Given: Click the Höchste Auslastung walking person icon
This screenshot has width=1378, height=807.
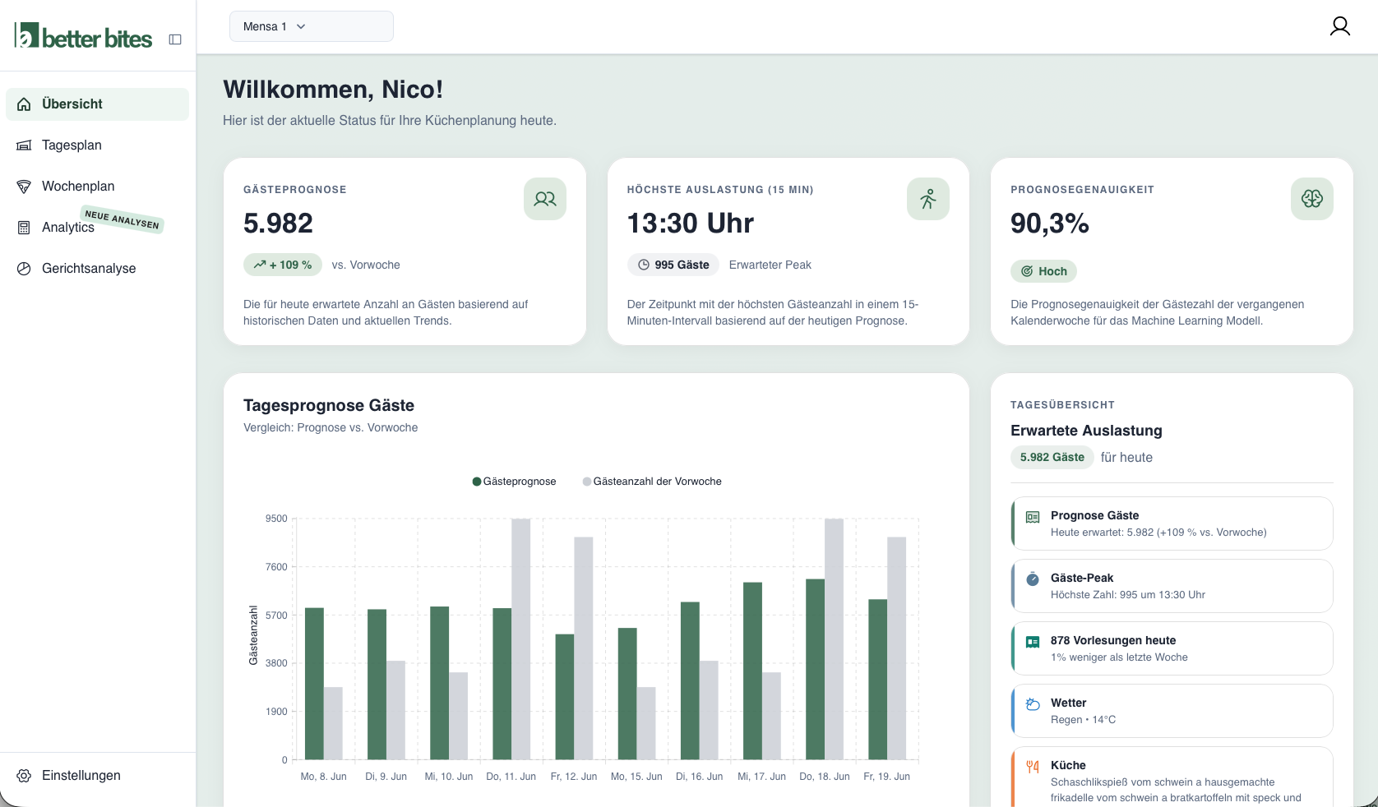Looking at the screenshot, I should click(928, 199).
